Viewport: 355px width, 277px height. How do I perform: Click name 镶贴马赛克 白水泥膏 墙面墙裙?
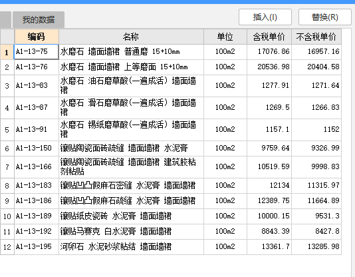[x=131, y=232]
